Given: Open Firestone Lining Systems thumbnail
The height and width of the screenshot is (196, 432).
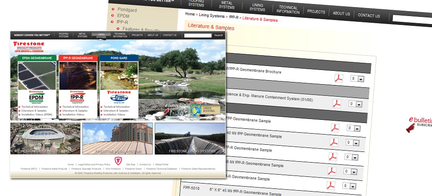Looking at the screenshot, I should tap(190, 139).
